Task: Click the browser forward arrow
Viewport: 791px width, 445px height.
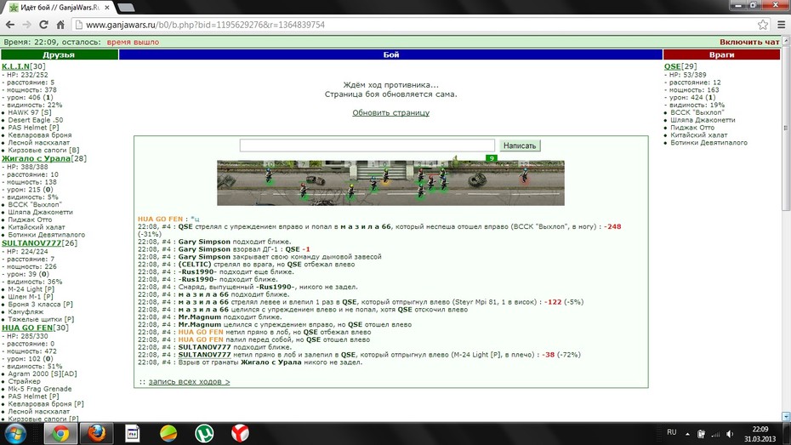Action: (26, 25)
